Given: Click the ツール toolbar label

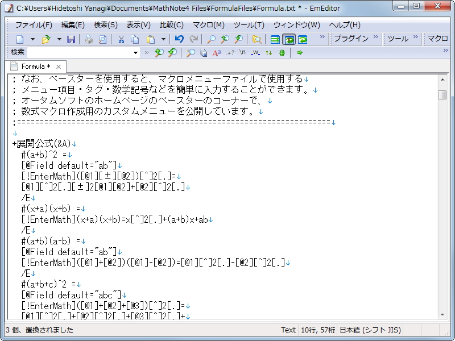Looking at the screenshot, I should coord(398,38).
